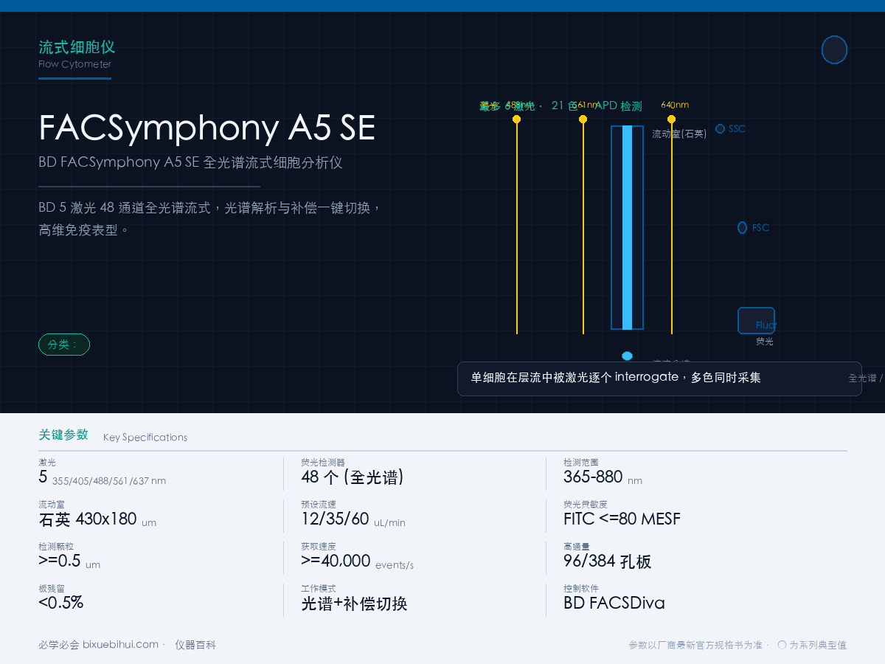Open the 必学必会 bixuebihui.com link
This screenshot has height=664, width=885.
(x=98, y=645)
